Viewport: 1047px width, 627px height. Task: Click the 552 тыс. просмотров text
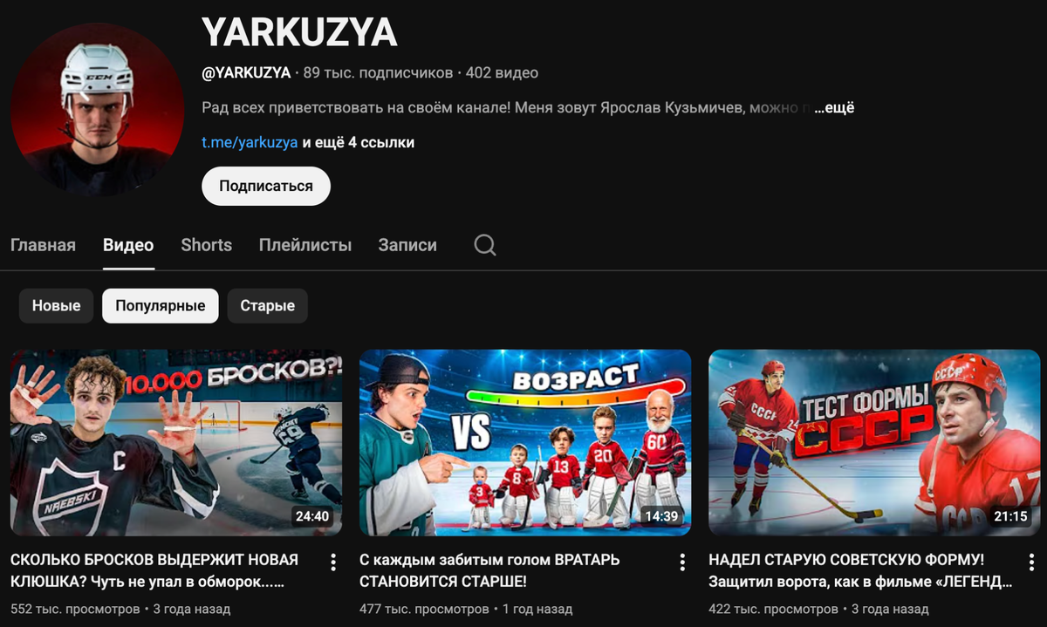point(75,609)
